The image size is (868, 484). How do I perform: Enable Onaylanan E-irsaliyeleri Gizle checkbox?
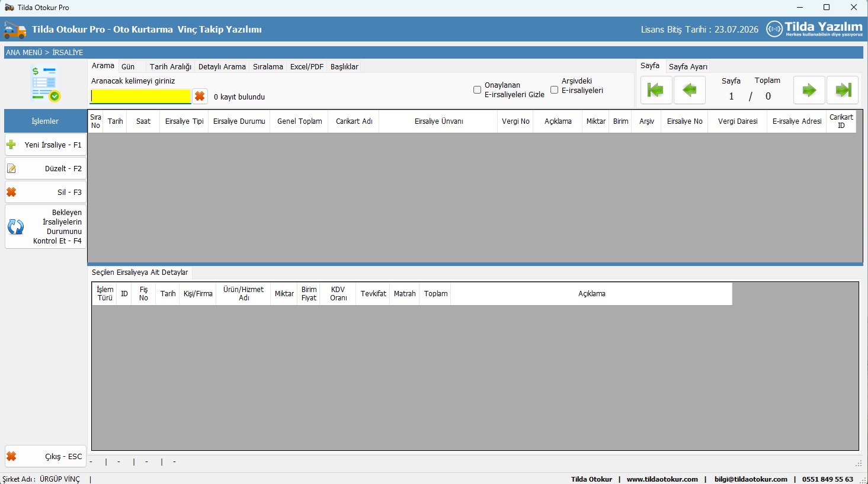coord(477,90)
